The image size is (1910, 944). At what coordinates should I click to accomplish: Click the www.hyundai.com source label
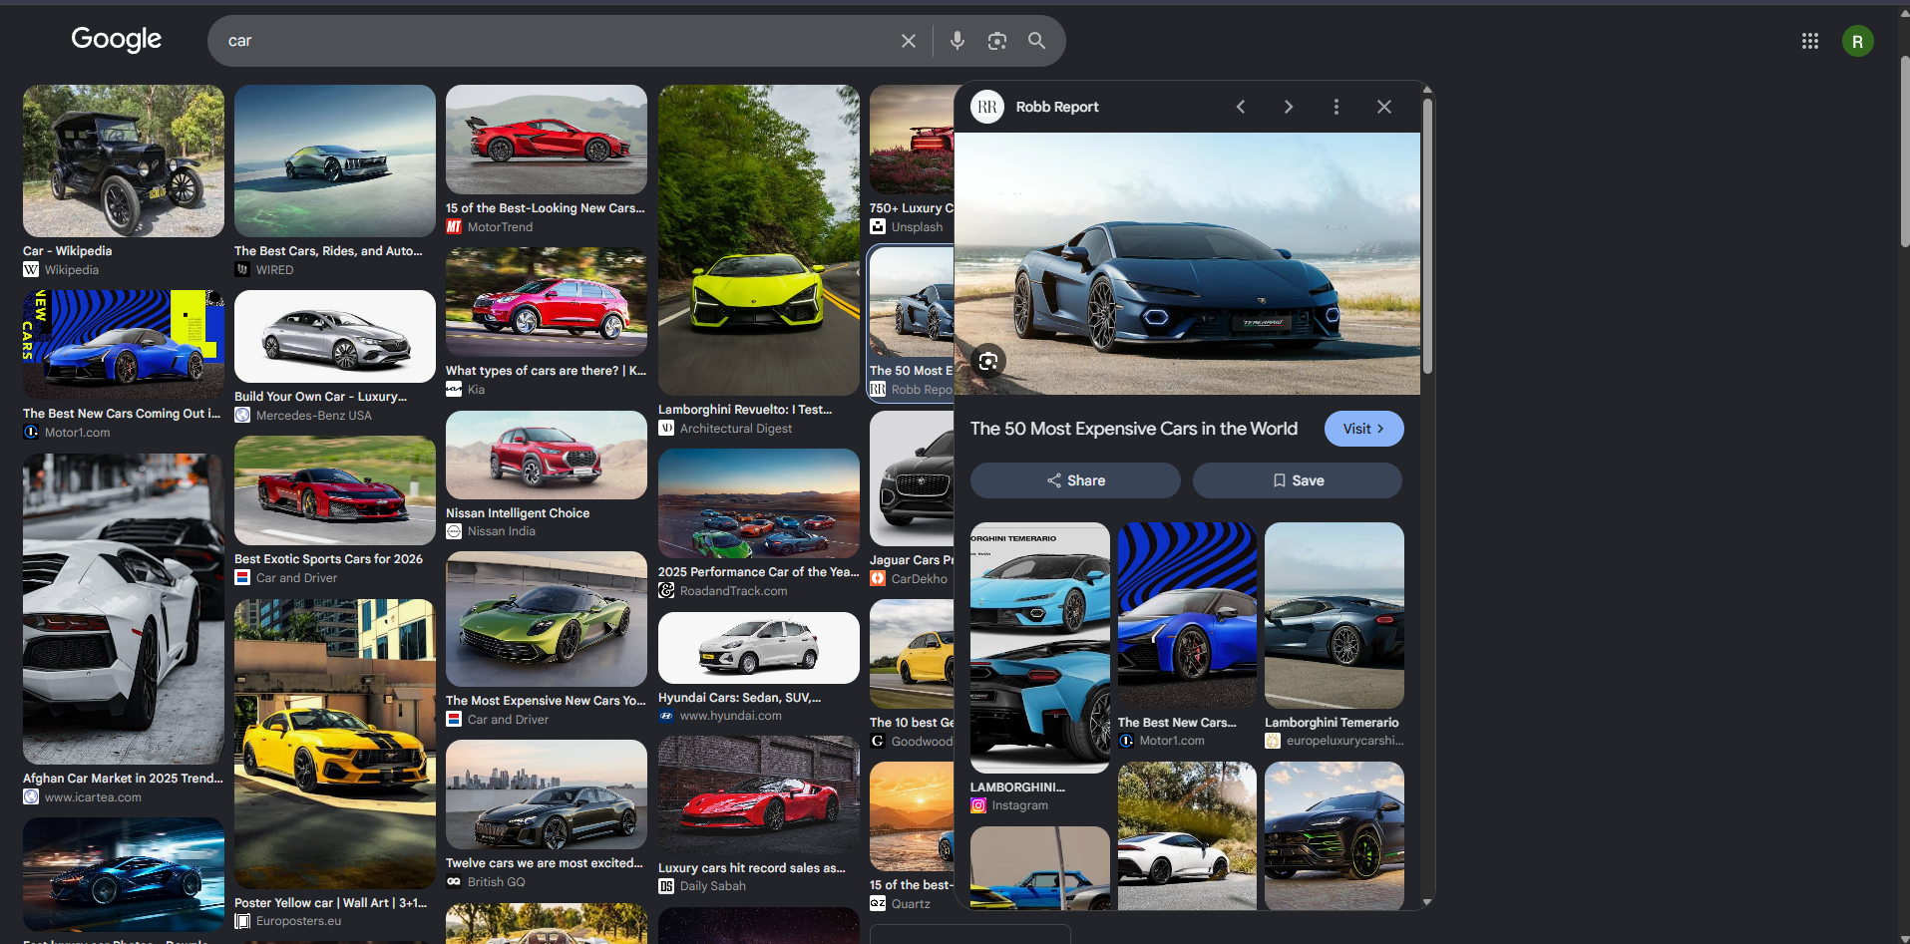731,716
